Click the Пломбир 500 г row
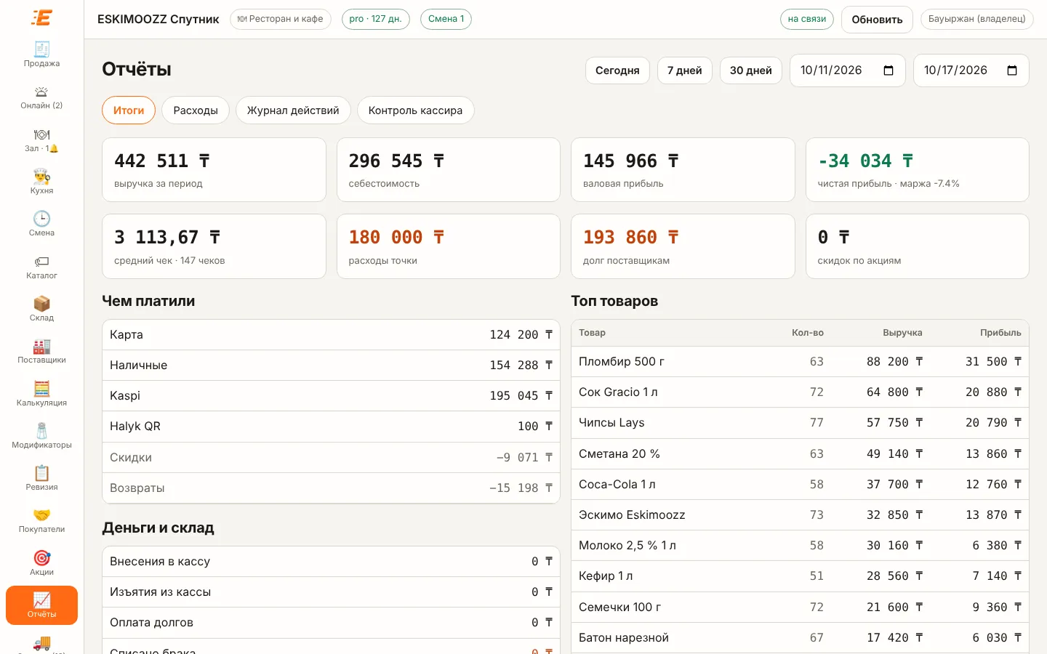 tap(800, 361)
